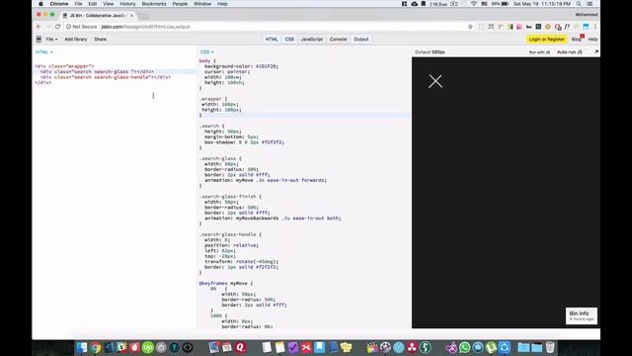Toggle the Output panel button
Image resolution: width=632 pixels, height=356 pixels.
(360, 40)
